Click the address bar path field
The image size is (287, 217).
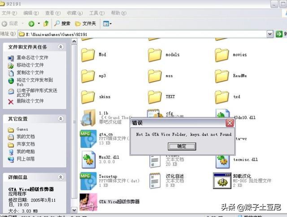tap(142, 34)
